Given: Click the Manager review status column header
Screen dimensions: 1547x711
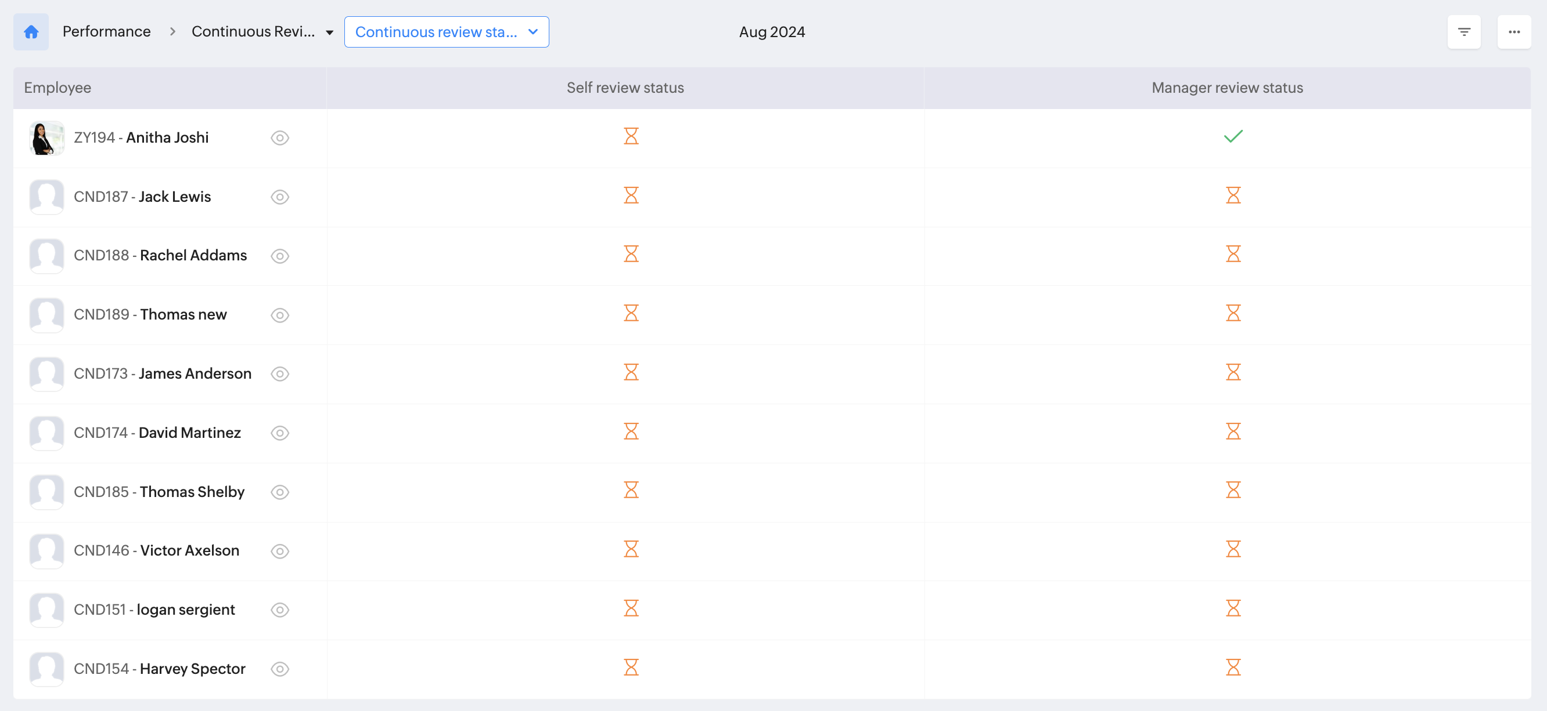Looking at the screenshot, I should [1226, 88].
